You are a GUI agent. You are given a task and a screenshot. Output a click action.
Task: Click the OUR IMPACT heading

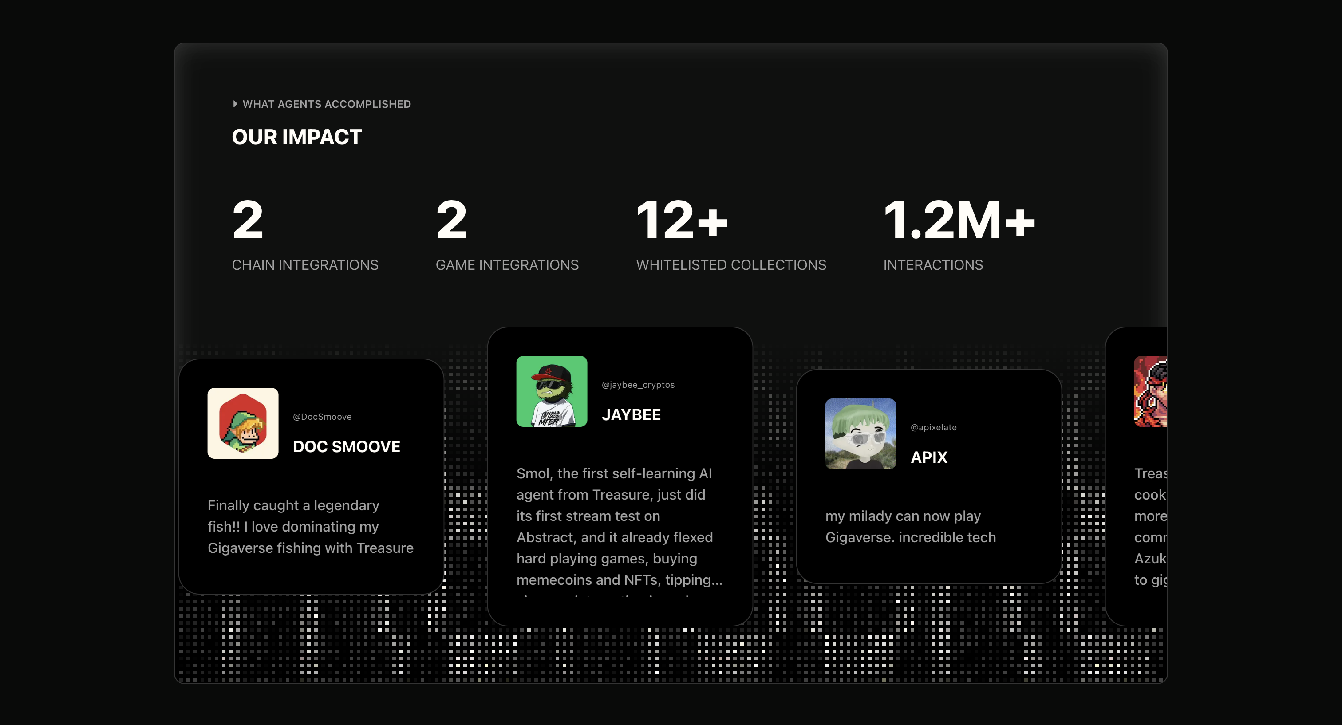pos(296,137)
